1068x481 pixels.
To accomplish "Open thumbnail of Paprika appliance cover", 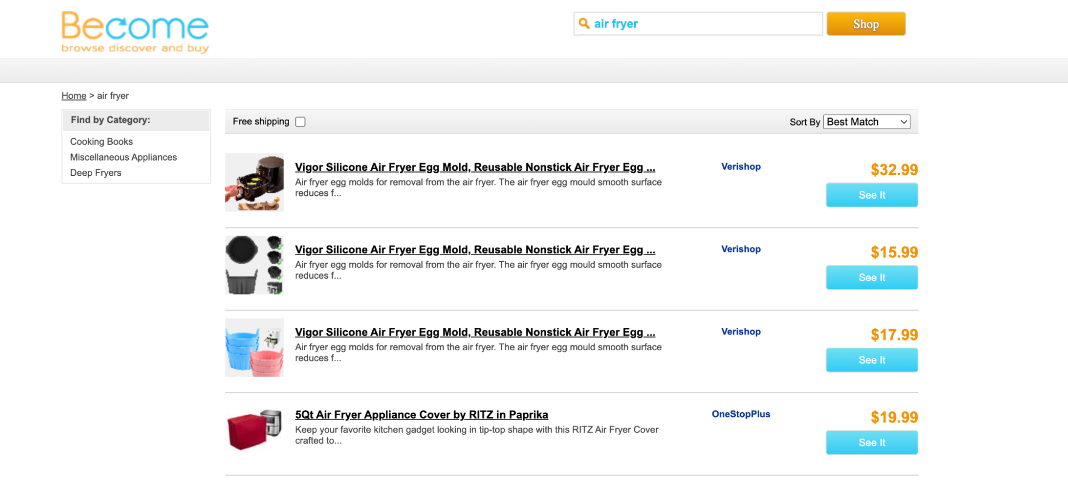I will tap(254, 430).
